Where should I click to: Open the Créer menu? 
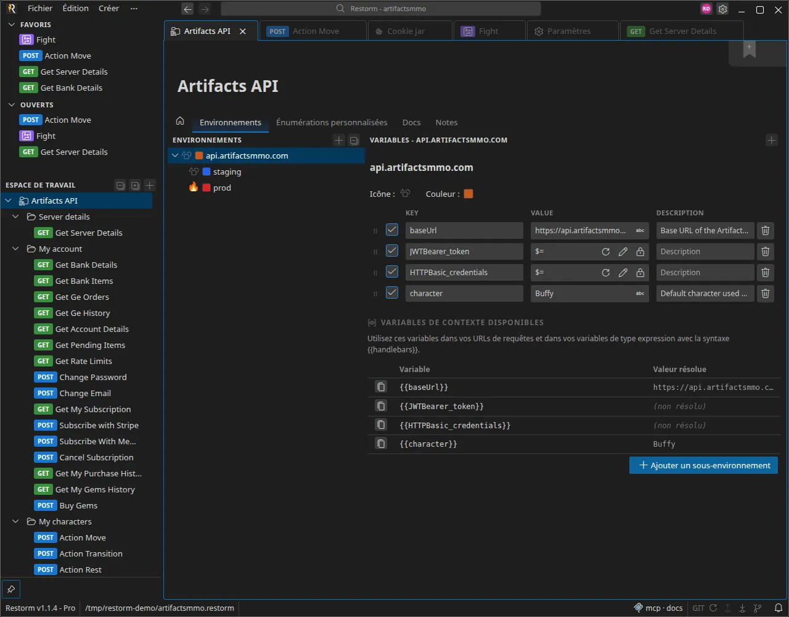coord(108,9)
